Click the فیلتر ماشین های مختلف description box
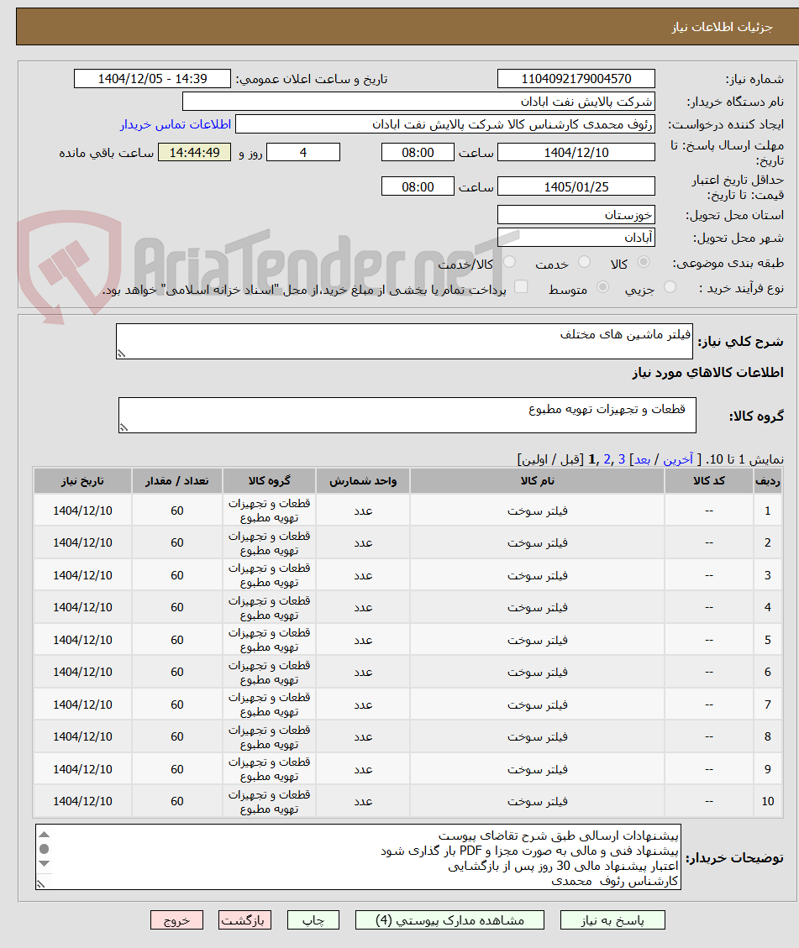This screenshot has width=799, height=948. click(x=404, y=342)
